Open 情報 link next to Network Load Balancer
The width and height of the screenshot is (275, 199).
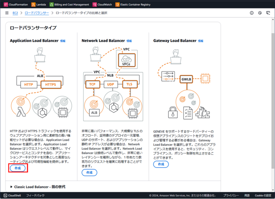tap(129, 41)
